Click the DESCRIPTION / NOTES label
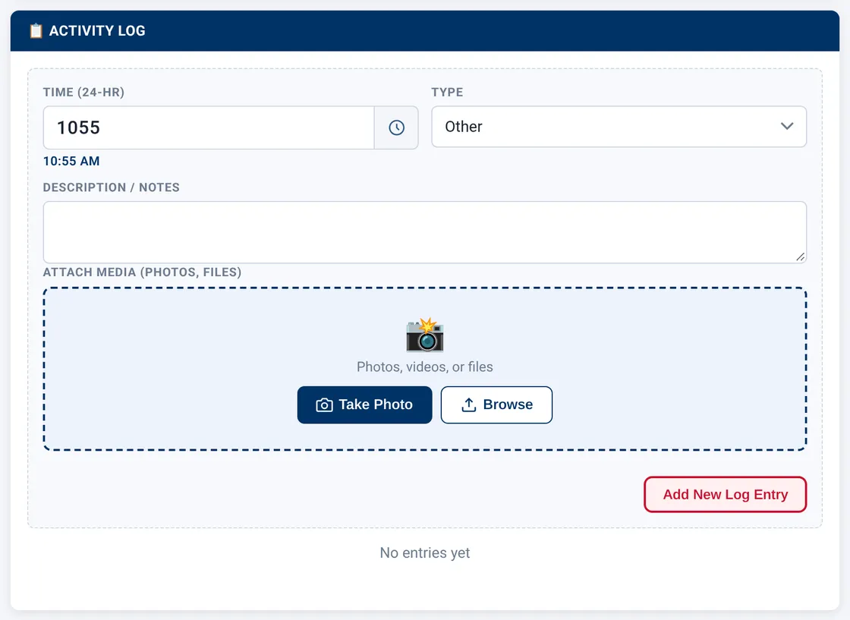850x620 pixels. click(x=111, y=187)
